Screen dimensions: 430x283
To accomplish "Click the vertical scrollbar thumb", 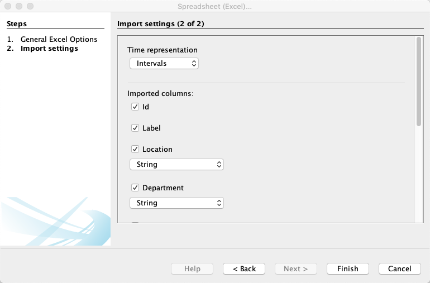I will coord(418,81).
